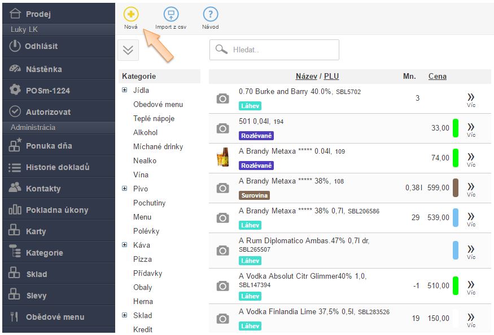Image resolution: width=494 pixels, height=335 pixels.
Task: Click the Nová plus icon
Action: (131, 15)
